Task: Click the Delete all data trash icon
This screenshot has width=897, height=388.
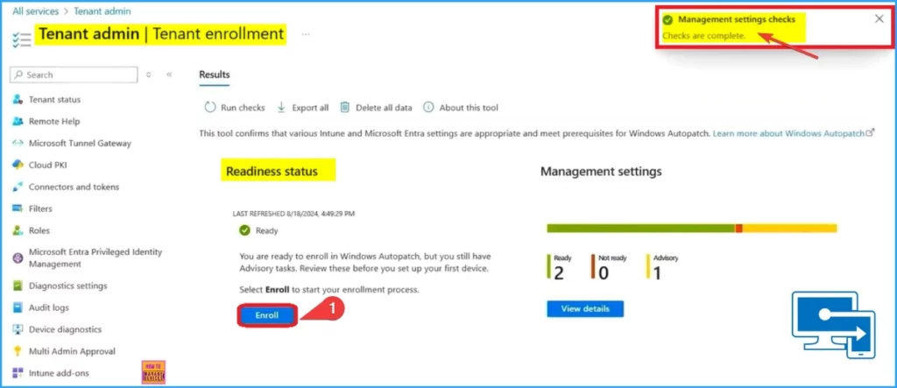Action: pyautogui.click(x=345, y=107)
